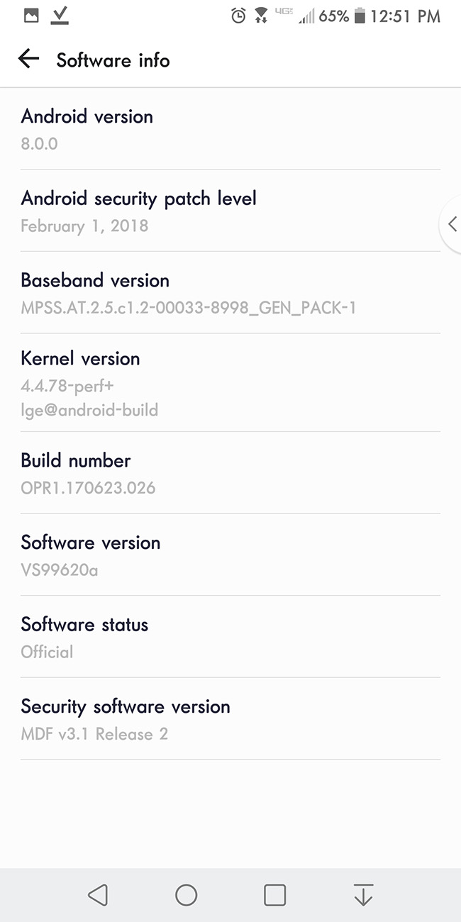461x922 pixels.
Task: Tap the battery status icon
Action: pos(360,16)
